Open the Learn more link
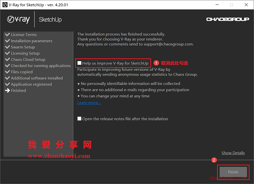The width and height of the screenshot is (254, 184). click(x=89, y=103)
